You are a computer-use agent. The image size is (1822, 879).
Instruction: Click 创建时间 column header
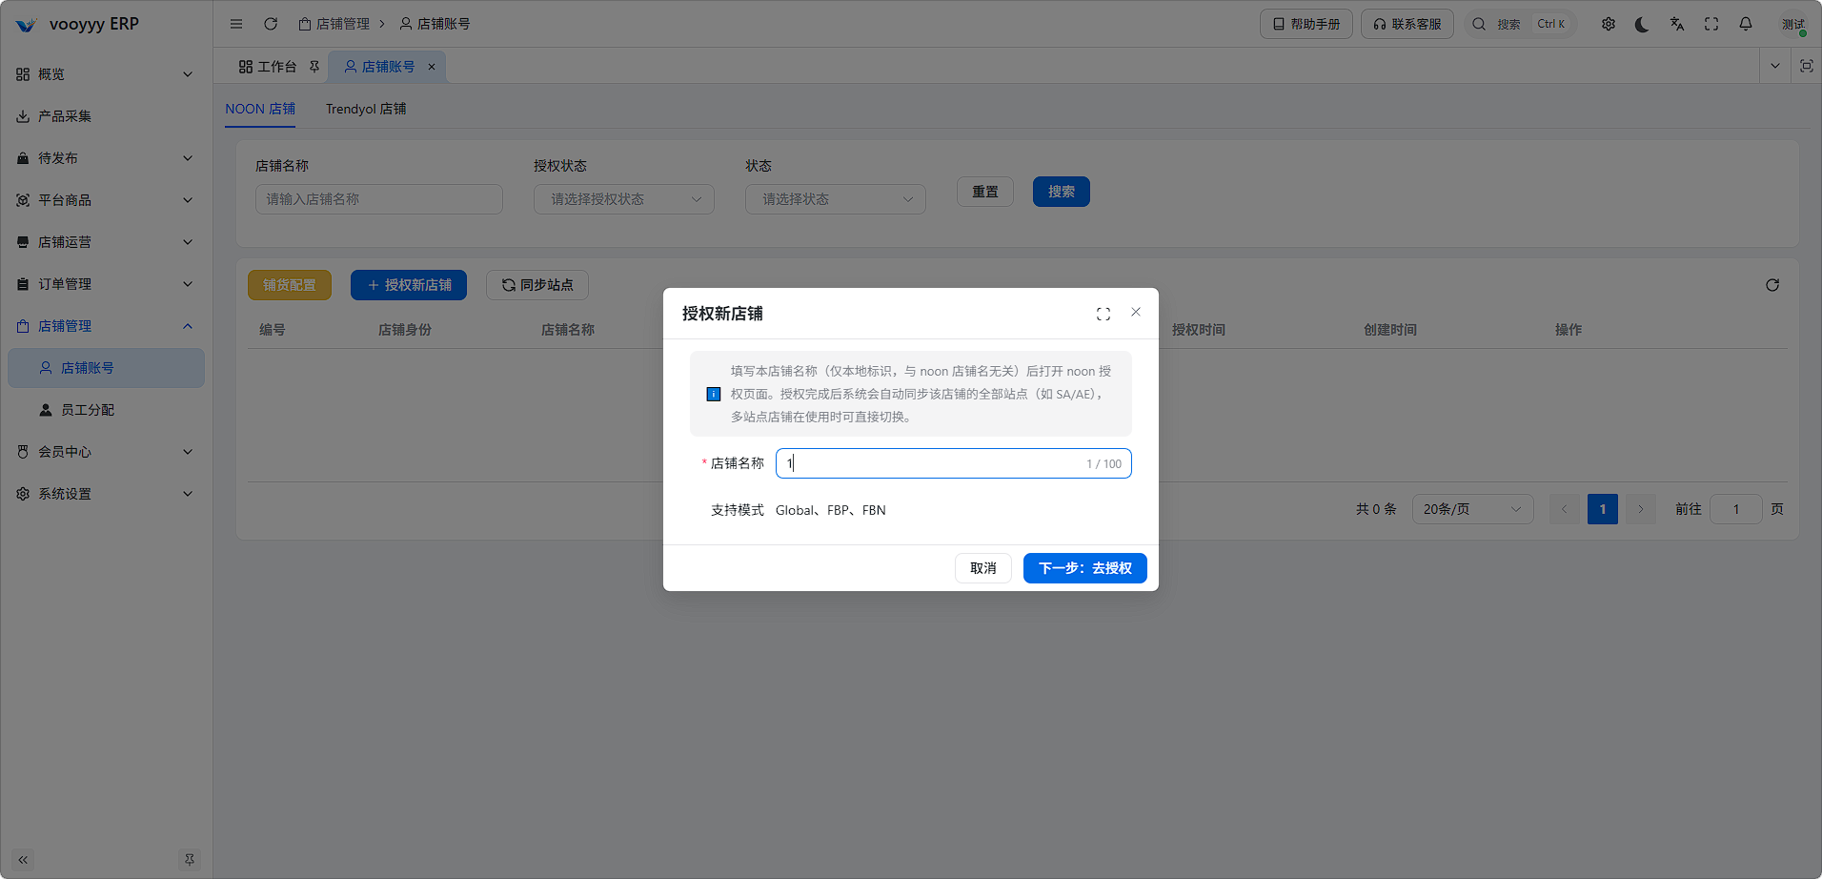tap(1390, 330)
